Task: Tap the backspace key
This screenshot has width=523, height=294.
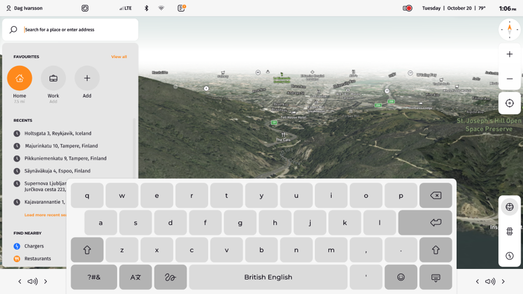Action: click(436, 196)
